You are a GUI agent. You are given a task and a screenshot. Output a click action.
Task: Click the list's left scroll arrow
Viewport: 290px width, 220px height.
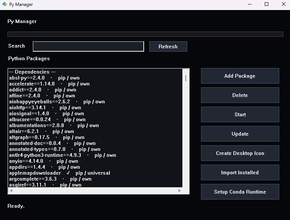11,191
